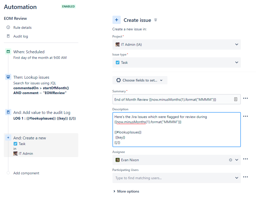Open the Assignee dropdown chevron
The image size is (256, 199).
(x=237, y=160)
